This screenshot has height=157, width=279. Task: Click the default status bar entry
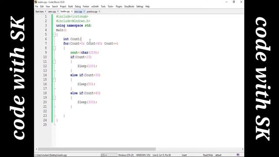coord(218,155)
